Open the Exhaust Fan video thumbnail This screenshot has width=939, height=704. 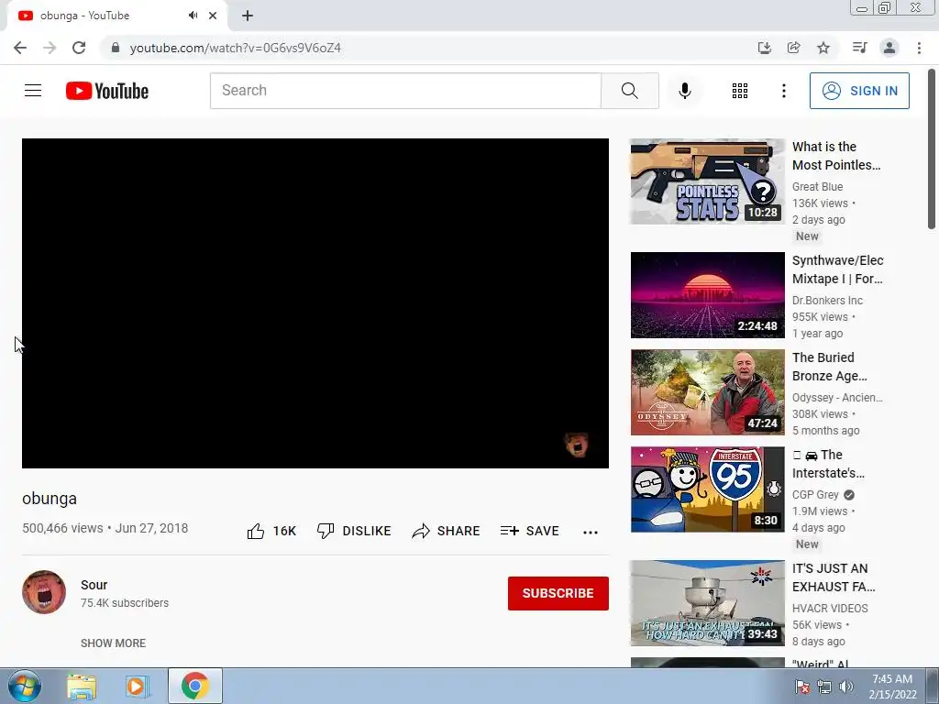707,603
